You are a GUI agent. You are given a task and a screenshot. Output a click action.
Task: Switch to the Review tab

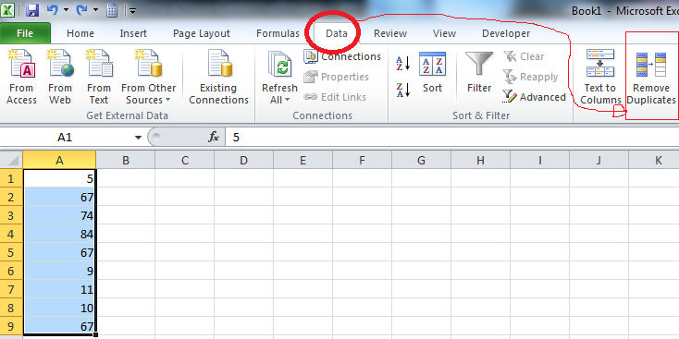[x=390, y=33]
